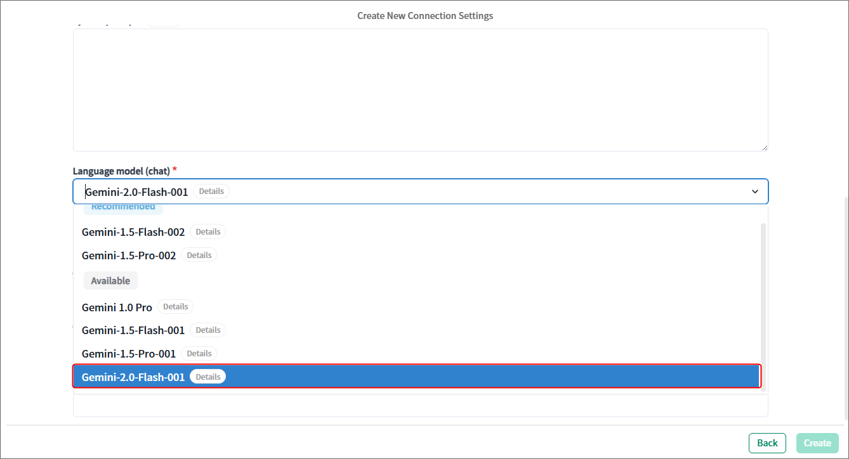Click the Language model (chat) field label

point(121,171)
